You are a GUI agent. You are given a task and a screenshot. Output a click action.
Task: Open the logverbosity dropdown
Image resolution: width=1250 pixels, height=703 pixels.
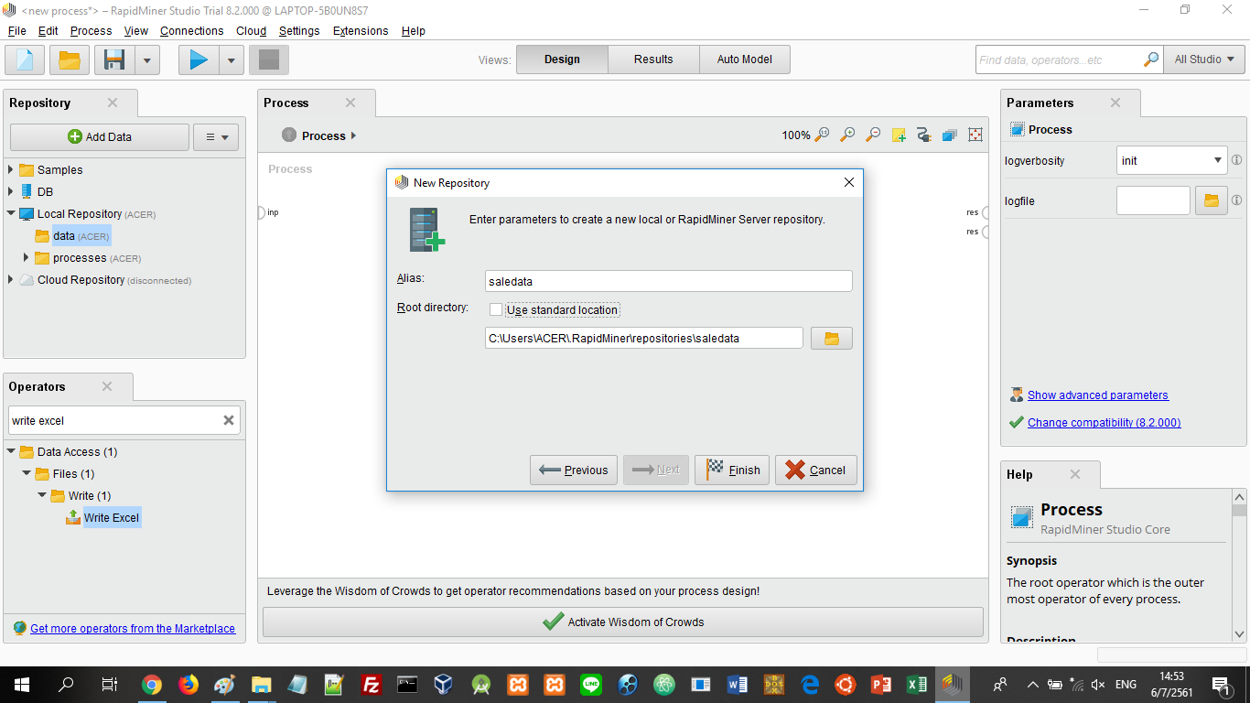(1171, 160)
